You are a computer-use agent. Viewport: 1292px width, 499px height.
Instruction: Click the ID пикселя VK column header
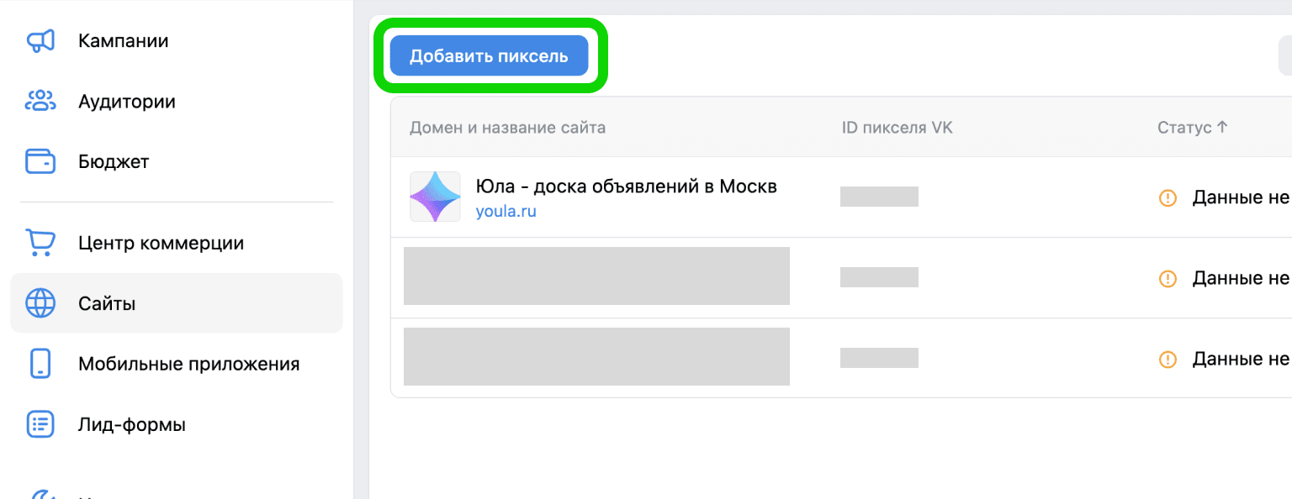[897, 128]
